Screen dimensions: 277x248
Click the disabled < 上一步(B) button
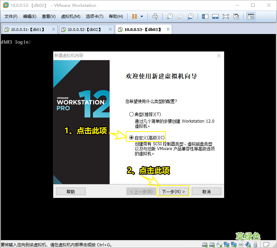click(x=141, y=192)
